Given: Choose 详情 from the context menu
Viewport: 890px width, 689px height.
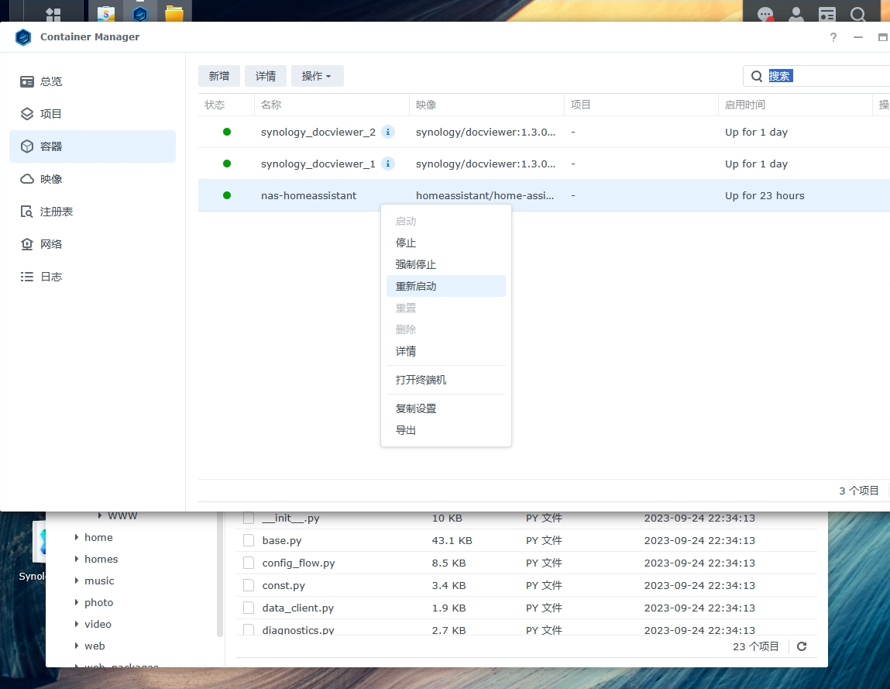Looking at the screenshot, I should click(446, 352).
